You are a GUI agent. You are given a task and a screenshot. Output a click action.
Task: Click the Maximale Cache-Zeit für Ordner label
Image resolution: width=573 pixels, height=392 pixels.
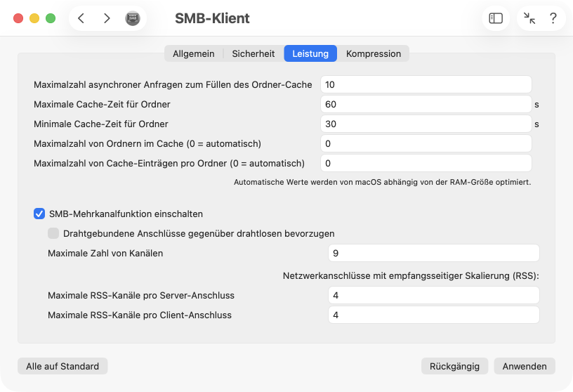pos(102,104)
